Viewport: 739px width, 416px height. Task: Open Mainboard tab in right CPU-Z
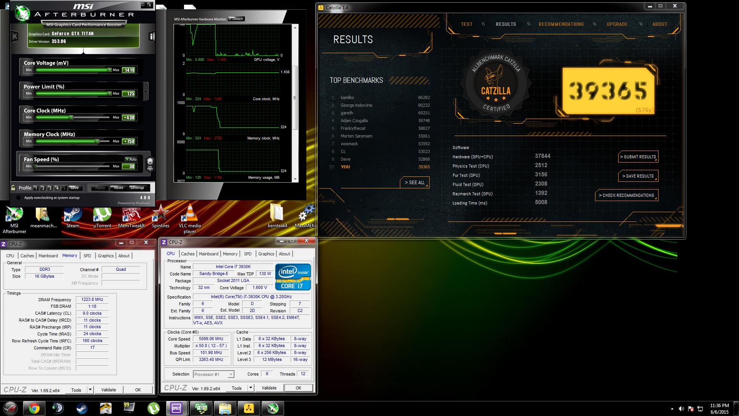tap(209, 254)
